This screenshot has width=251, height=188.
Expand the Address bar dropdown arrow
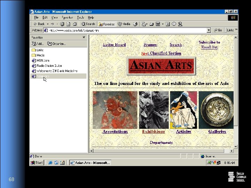coord(209,30)
